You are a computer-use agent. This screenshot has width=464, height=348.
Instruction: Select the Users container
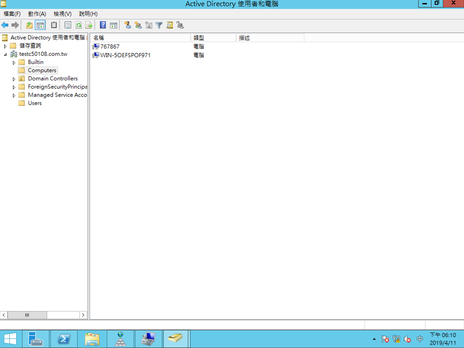pyautogui.click(x=35, y=103)
